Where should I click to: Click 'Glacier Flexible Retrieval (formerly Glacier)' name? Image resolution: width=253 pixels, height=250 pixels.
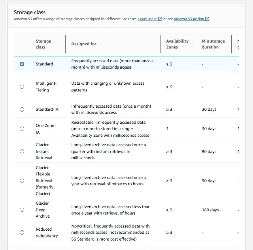click(44, 181)
